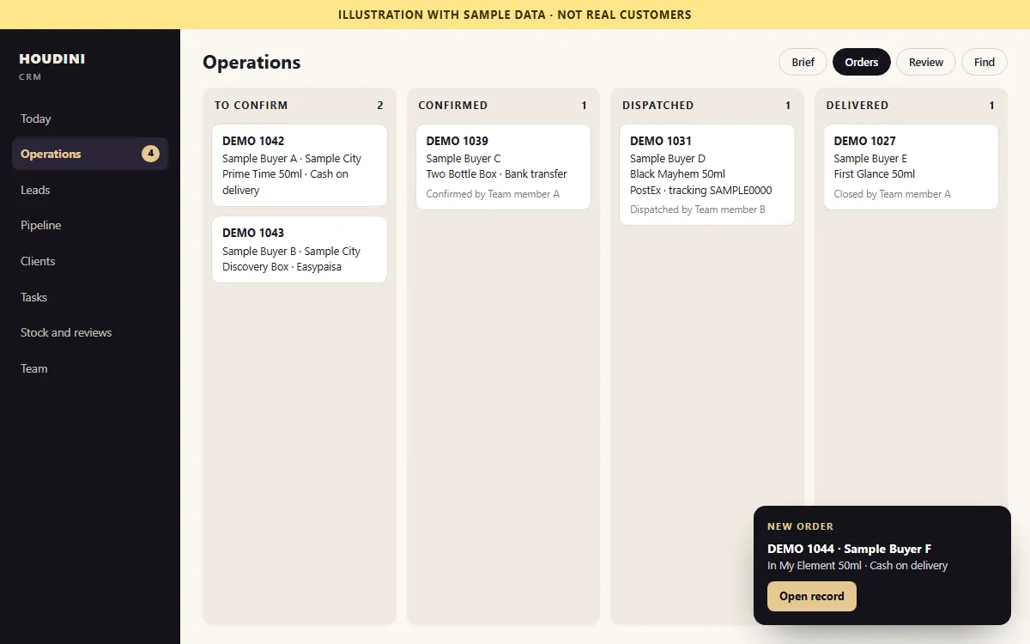The image size is (1030, 644).
Task: Click 'DEMO 1044 · Sample Buyer F' notification title
Action: (849, 549)
